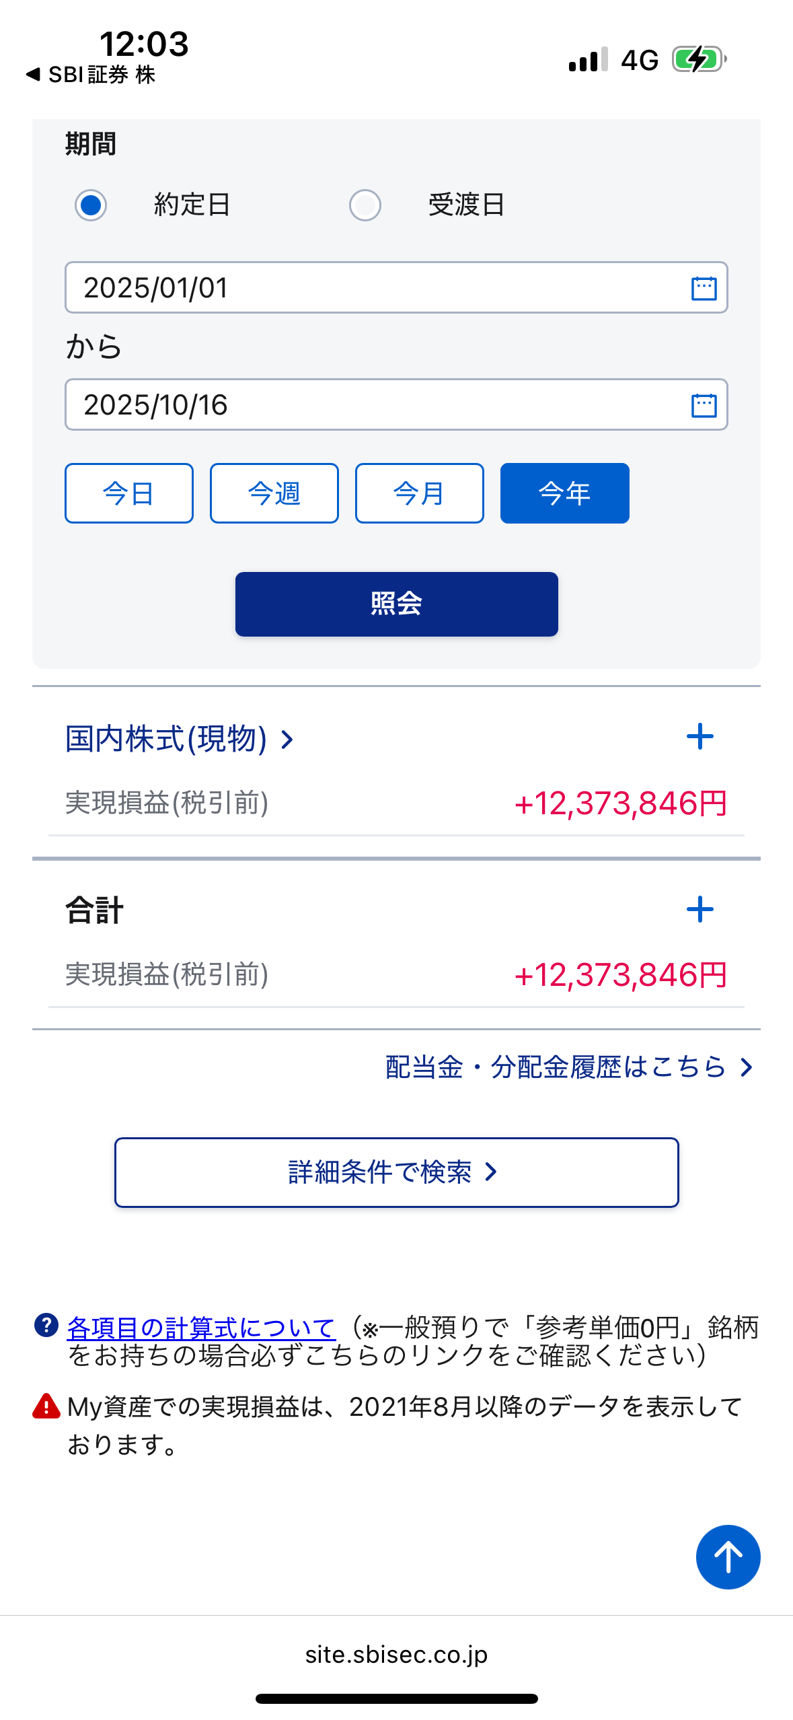Viewport: 793px width, 1720px height.
Task: Choose the 今月 period preset
Action: tap(420, 493)
